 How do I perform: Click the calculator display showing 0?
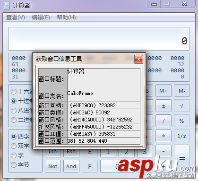(x=99, y=39)
